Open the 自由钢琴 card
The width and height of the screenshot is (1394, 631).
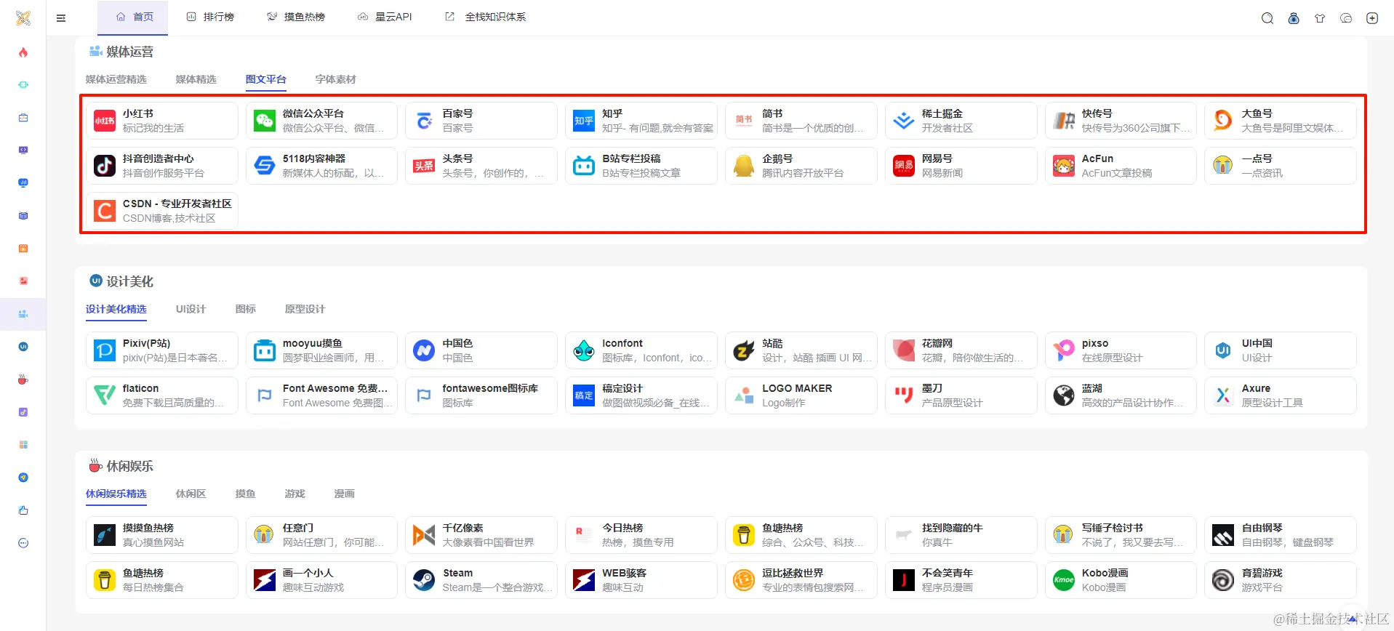(1281, 535)
